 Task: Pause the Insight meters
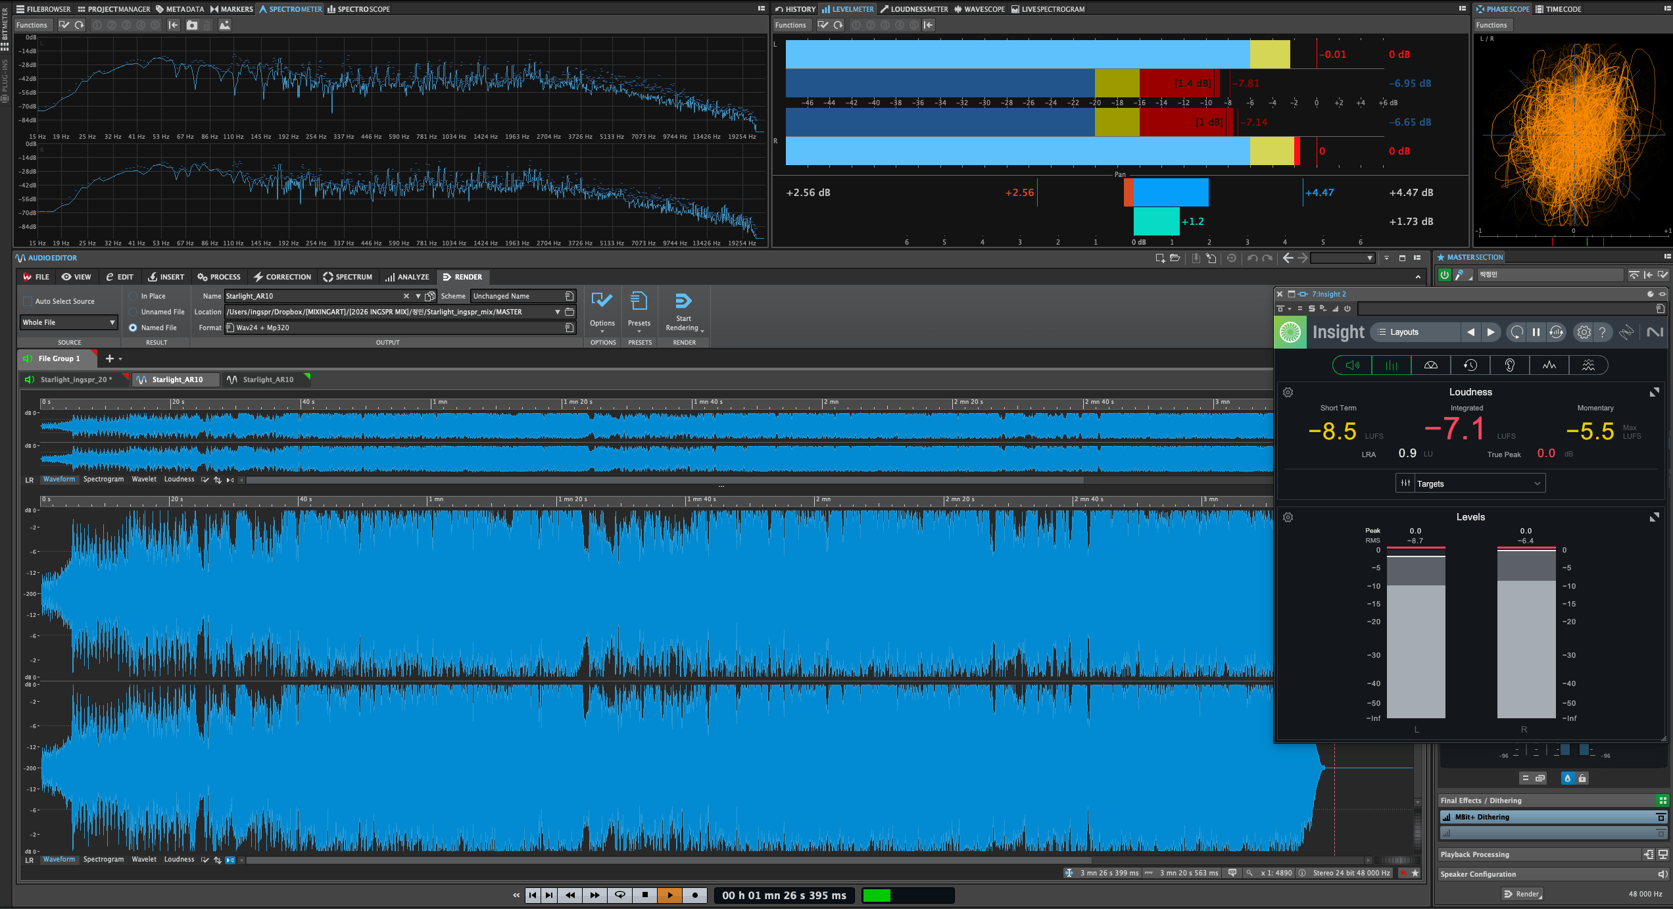1536,332
